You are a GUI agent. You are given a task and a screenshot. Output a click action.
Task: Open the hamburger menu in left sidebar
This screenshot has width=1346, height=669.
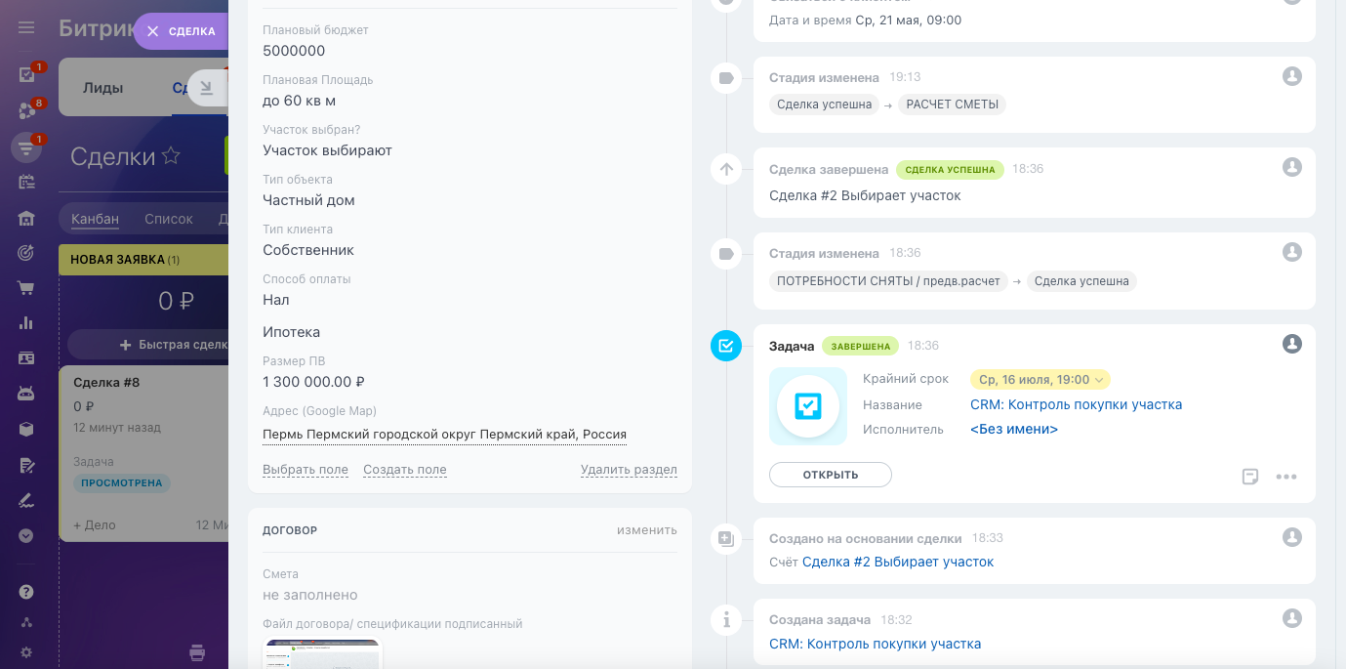pyautogui.click(x=26, y=27)
